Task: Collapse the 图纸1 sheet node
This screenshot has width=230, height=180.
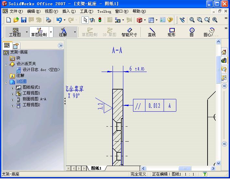Action: [6, 82]
